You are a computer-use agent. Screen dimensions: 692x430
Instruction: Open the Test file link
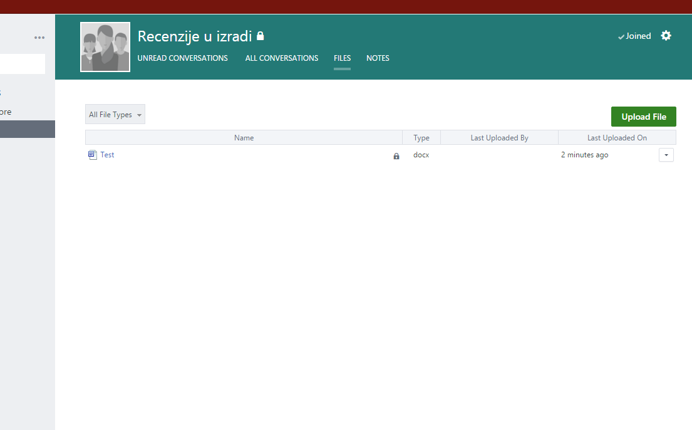107,155
